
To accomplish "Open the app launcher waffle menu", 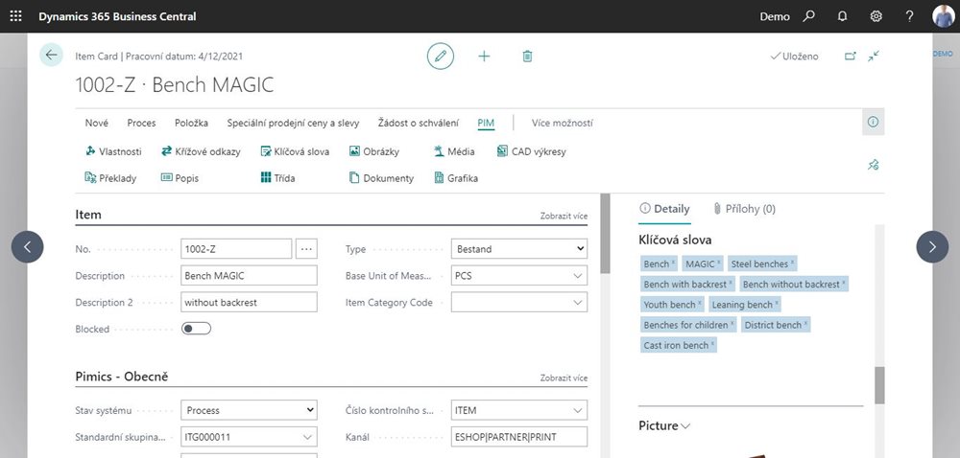I will [x=16, y=16].
